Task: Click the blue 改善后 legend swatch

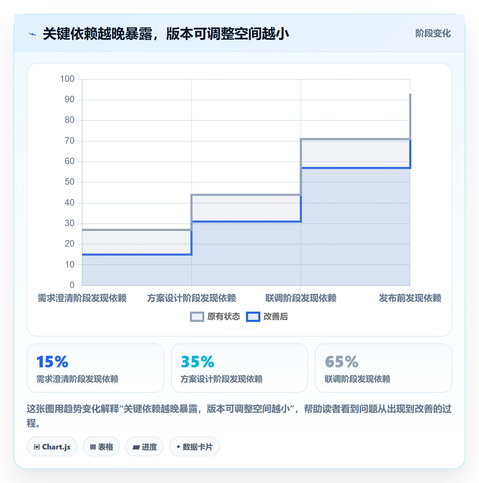Action: [253, 317]
